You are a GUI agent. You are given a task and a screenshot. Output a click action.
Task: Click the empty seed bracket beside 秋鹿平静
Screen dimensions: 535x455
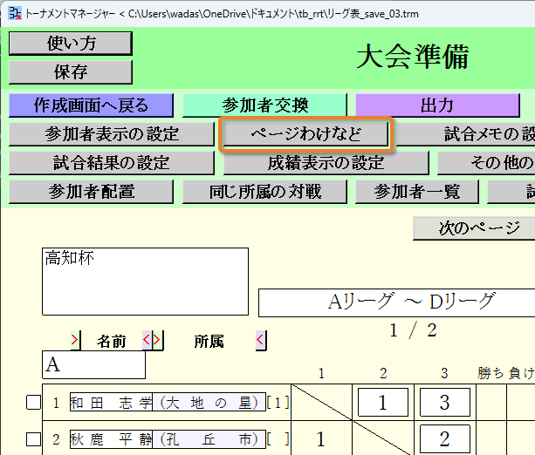[x=278, y=439]
